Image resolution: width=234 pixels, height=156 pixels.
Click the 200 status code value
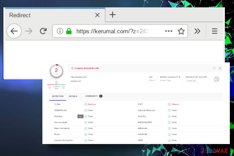pos(151,77)
